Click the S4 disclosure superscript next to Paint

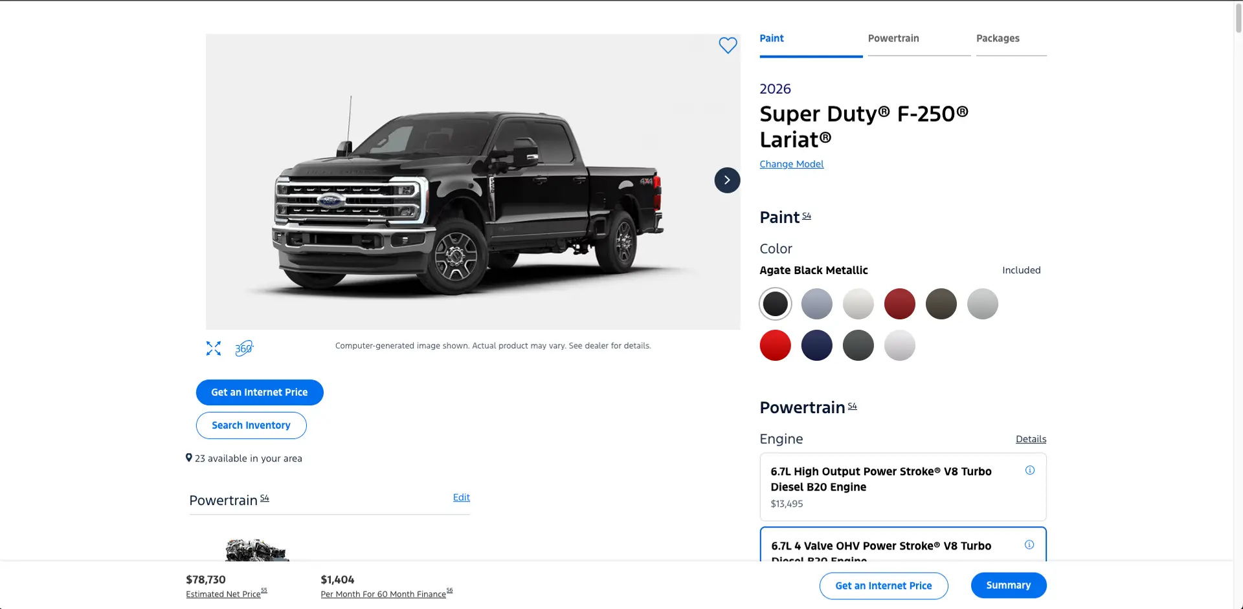[807, 214]
